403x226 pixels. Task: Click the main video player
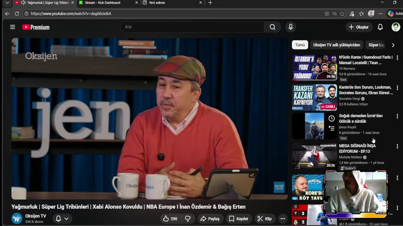pos(150,119)
